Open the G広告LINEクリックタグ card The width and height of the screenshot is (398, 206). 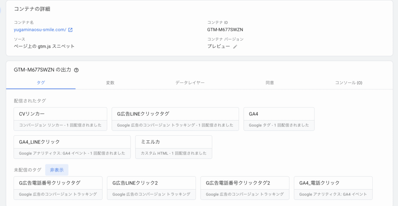(x=175, y=119)
